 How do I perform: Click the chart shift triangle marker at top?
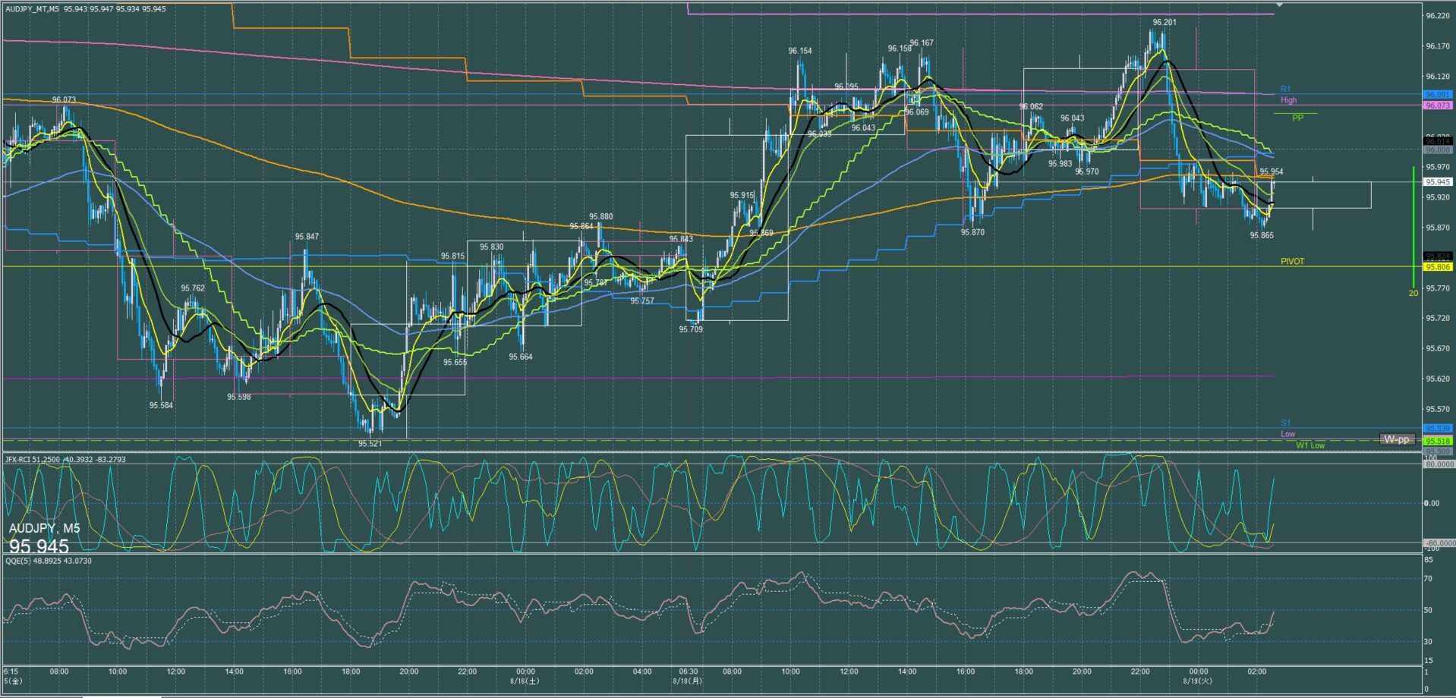[x=1280, y=5]
